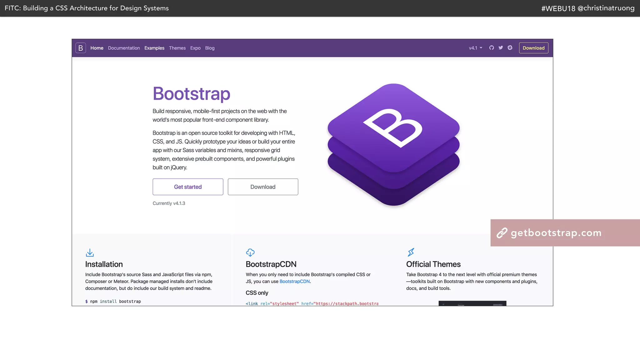This screenshot has height=360, width=640.
Task: Click the Official Themes heading
Action: [x=433, y=264]
